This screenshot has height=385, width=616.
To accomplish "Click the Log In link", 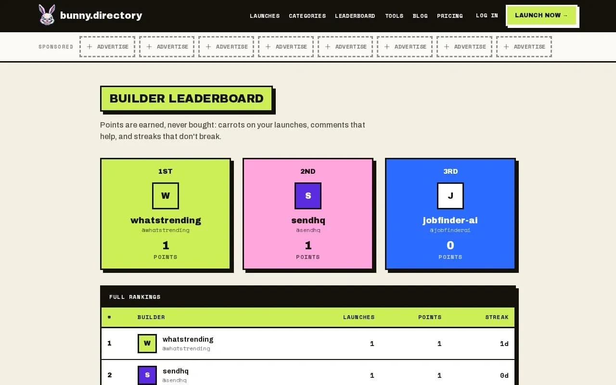I will click(x=487, y=15).
